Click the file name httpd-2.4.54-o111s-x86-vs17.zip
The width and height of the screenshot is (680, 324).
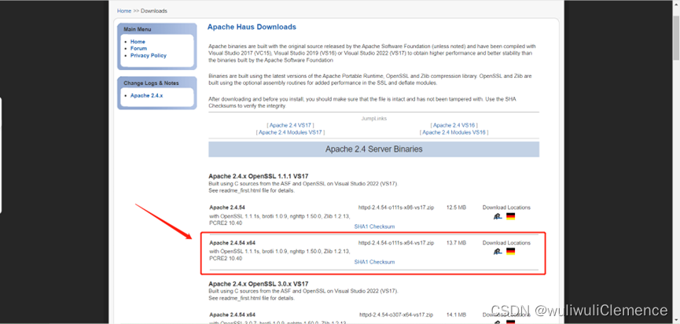click(x=396, y=208)
